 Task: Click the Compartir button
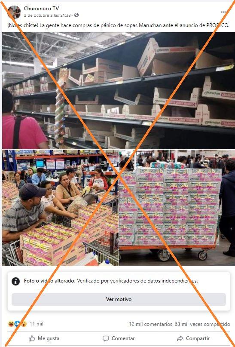(x=193, y=338)
